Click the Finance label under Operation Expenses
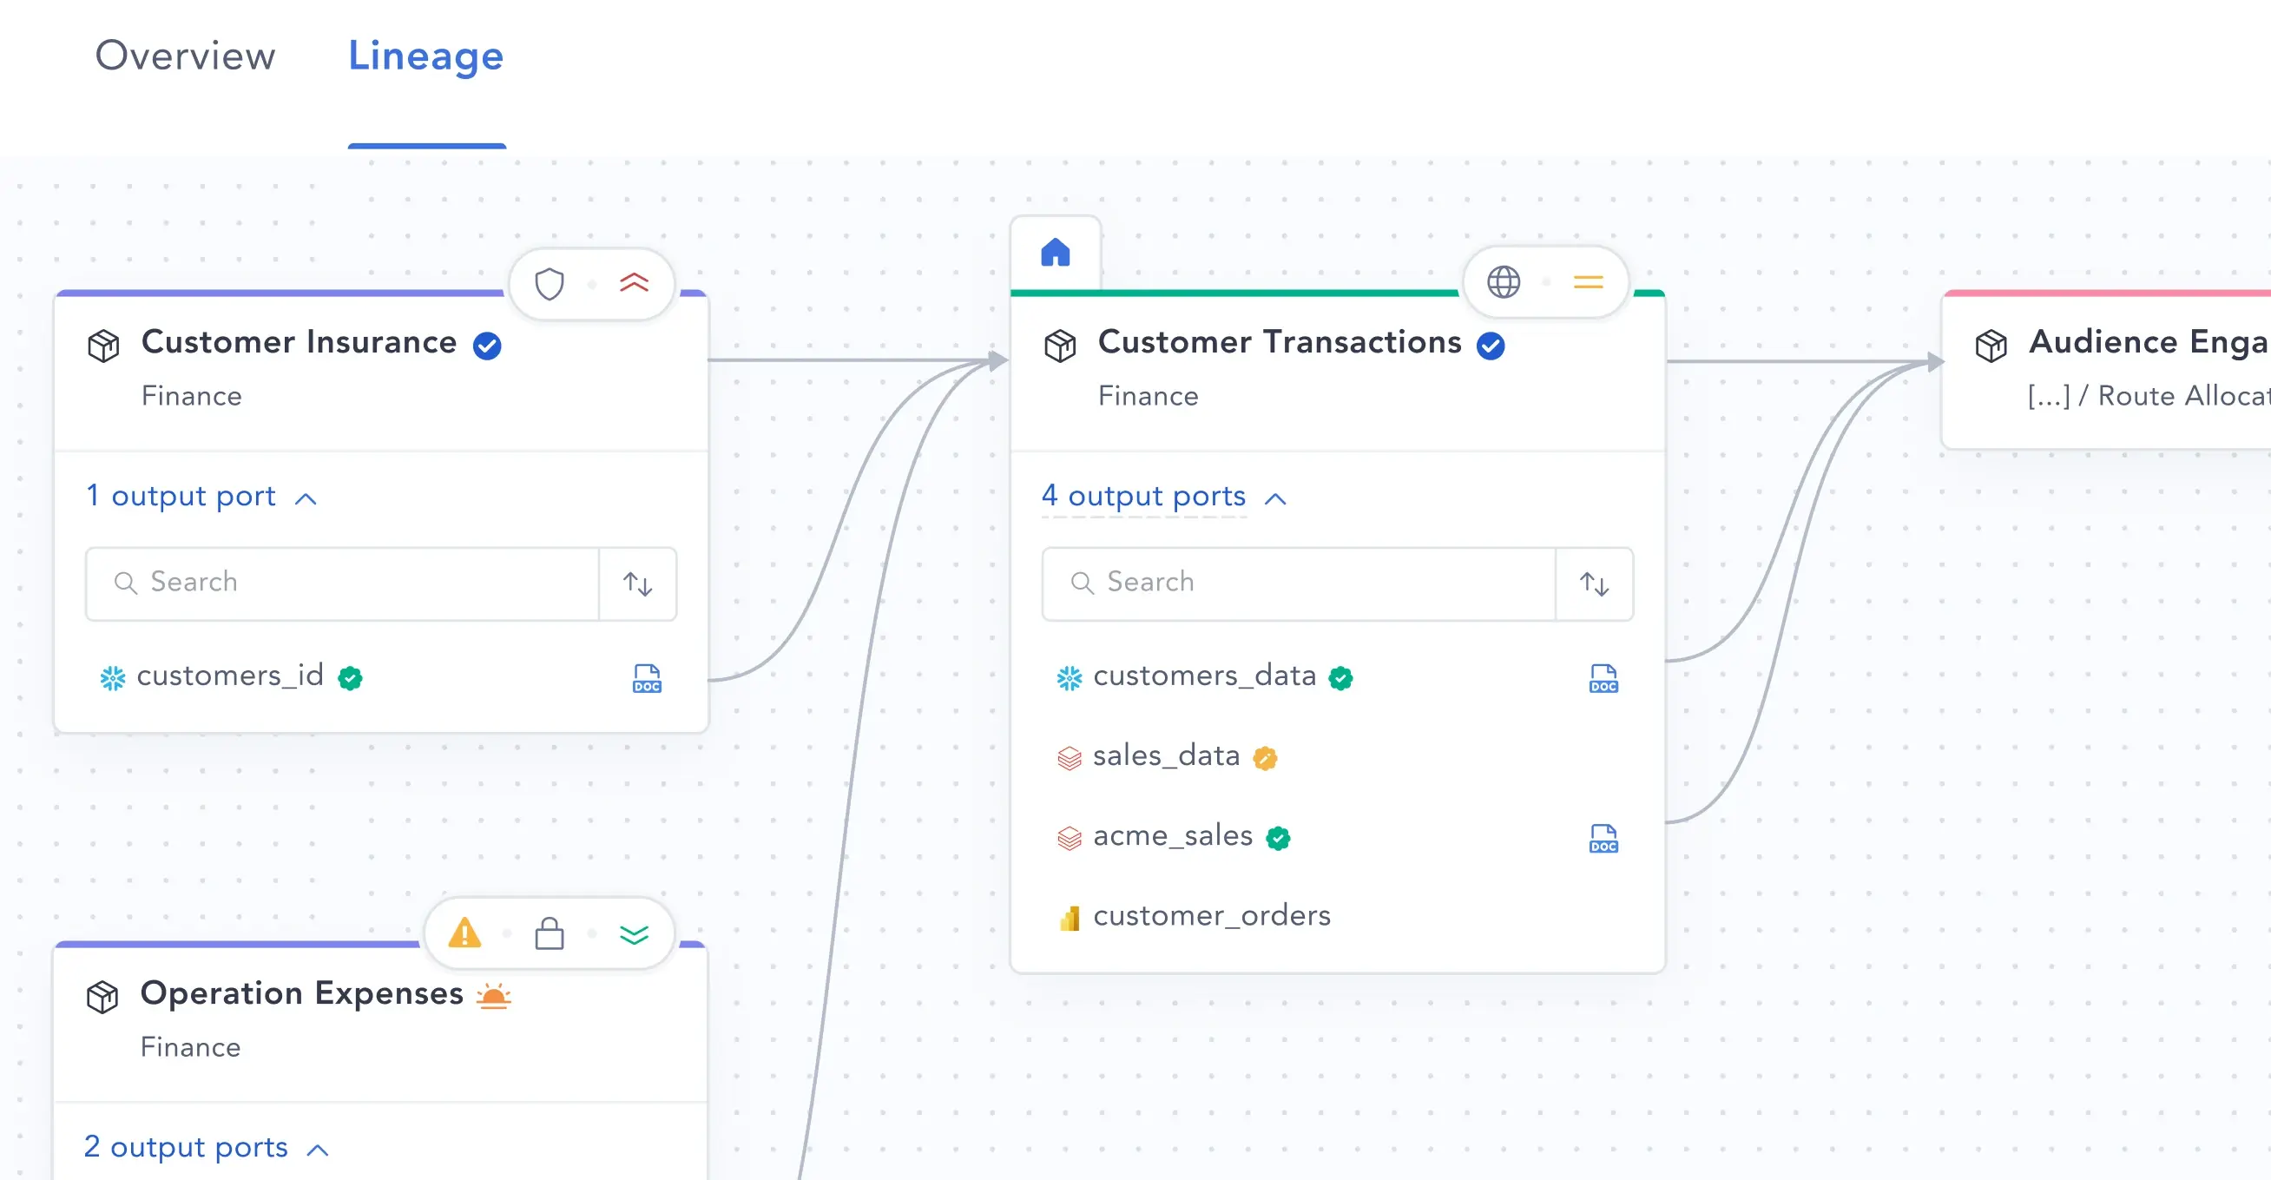2271x1180 pixels. point(190,1047)
